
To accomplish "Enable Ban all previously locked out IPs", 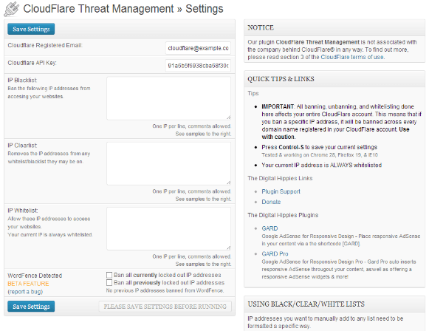I will [109, 282].
